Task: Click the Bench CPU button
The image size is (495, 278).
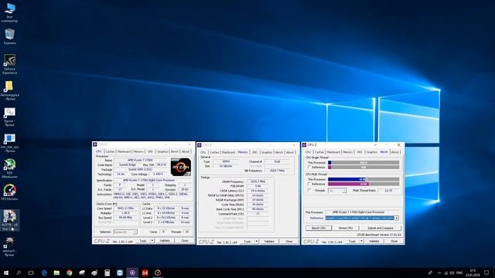Action: coord(319,228)
